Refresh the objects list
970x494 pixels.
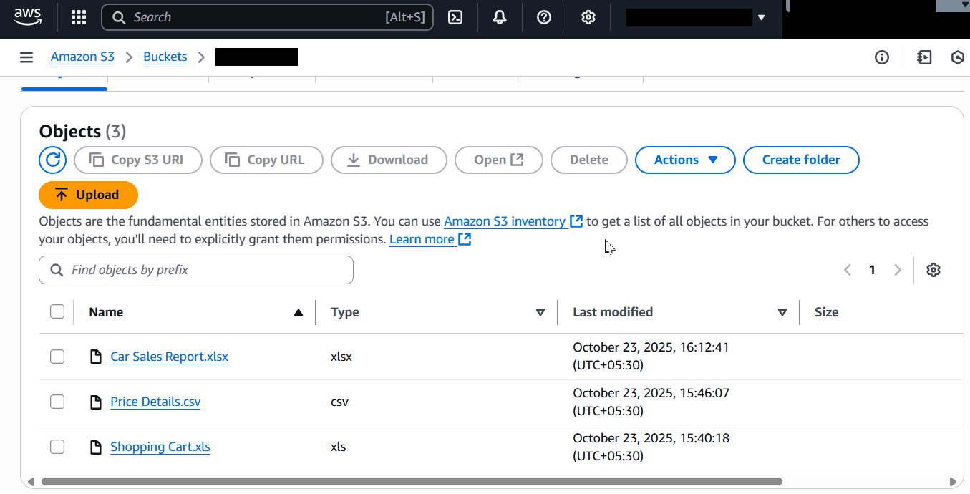click(x=52, y=160)
